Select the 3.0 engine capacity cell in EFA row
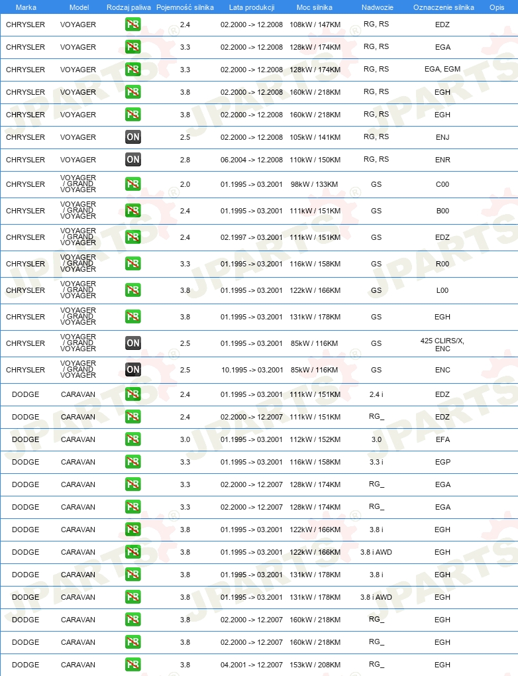 (185, 439)
